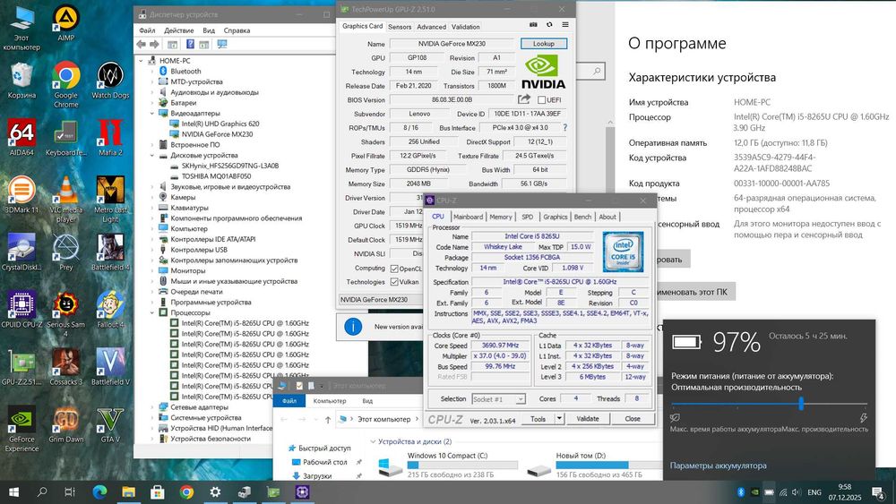896x504 pixels.
Task: Collapse the HOME-PC root node
Action: [x=142, y=61]
